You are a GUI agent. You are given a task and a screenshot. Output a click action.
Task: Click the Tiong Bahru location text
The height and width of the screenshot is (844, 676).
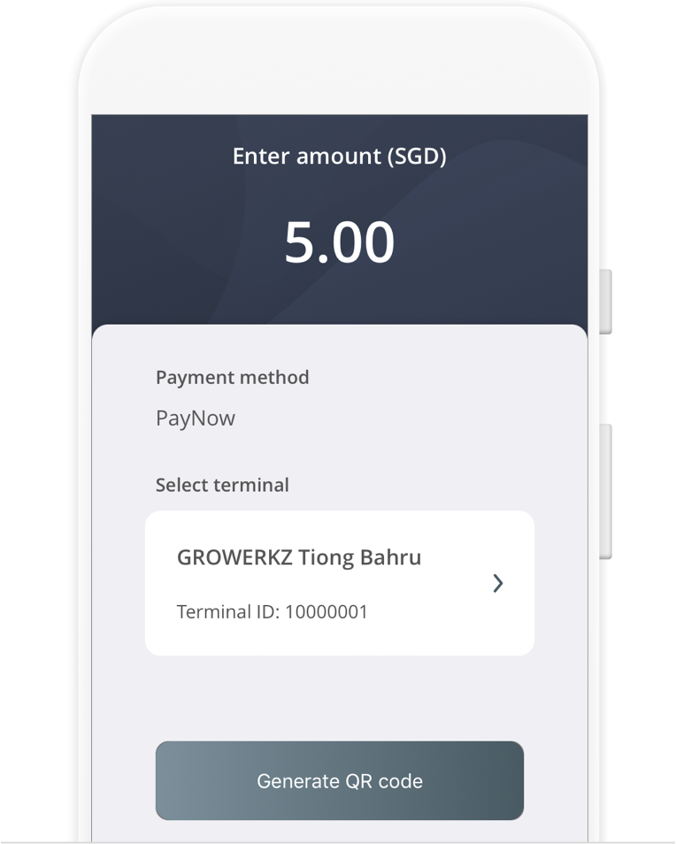(x=359, y=557)
